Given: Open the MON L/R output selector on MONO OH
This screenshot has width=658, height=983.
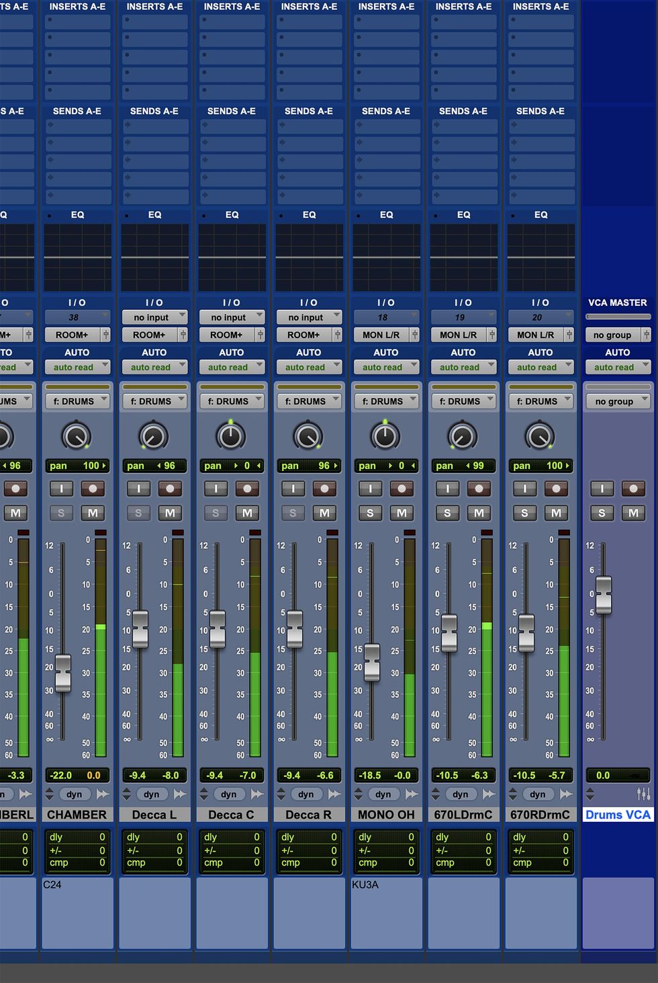Looking at the screenshot, I should pyautogui.click(x=381, y=335).
